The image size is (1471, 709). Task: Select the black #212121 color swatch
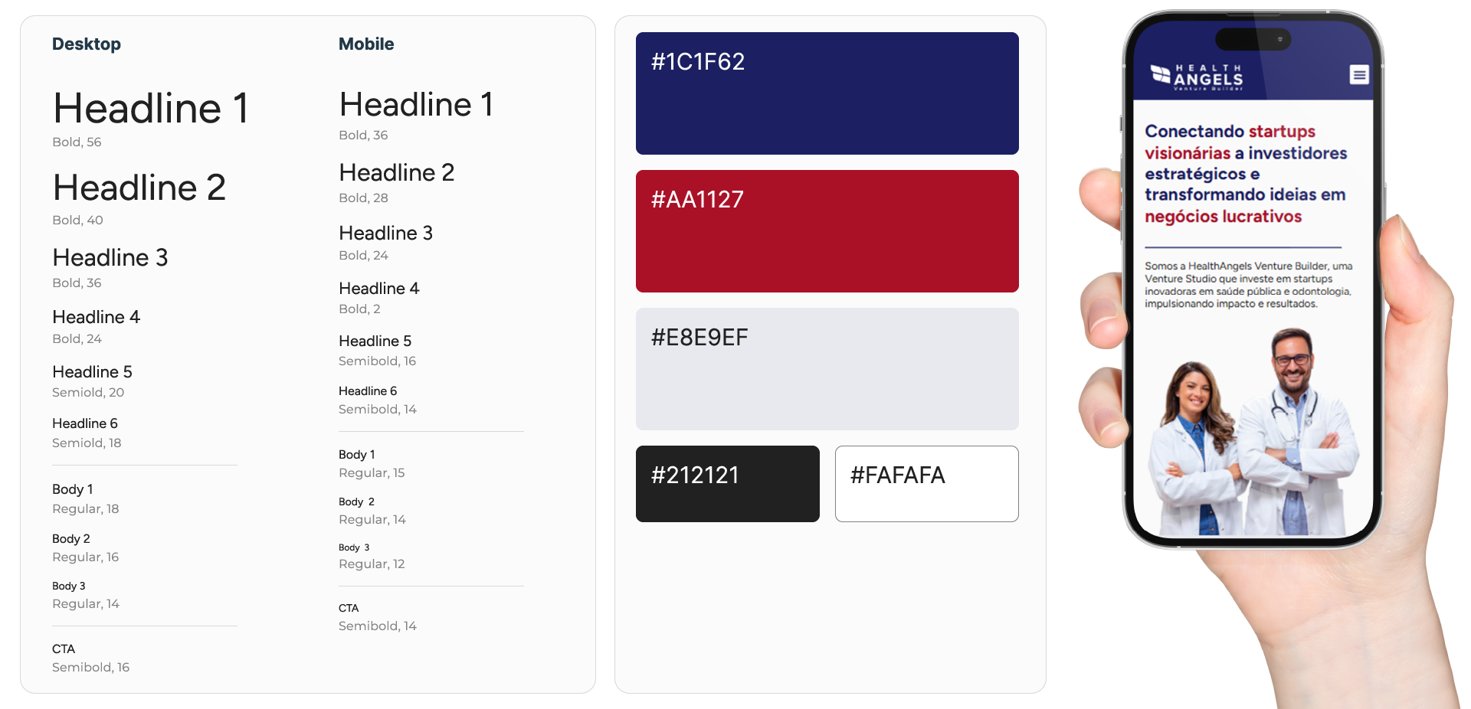point(727,484)
